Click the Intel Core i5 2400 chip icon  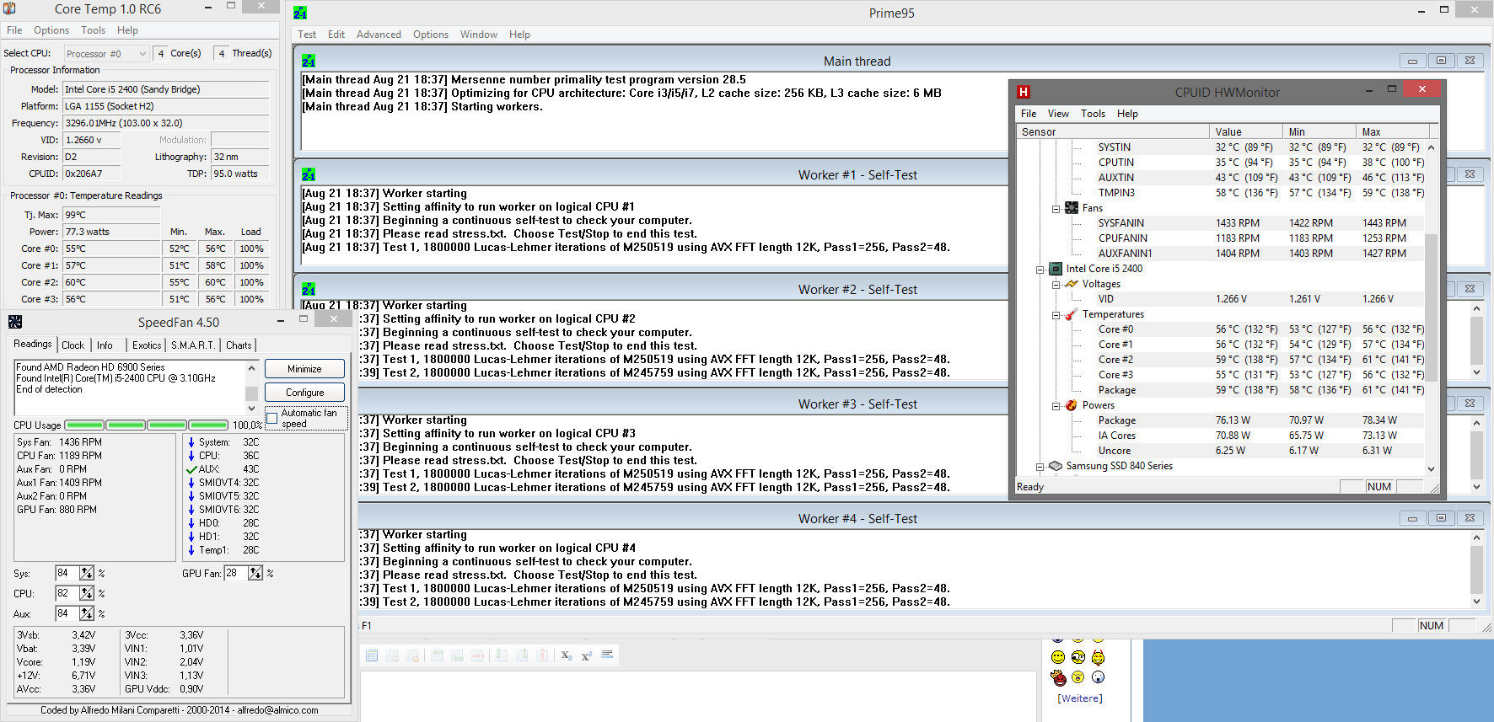[1056, 268]
